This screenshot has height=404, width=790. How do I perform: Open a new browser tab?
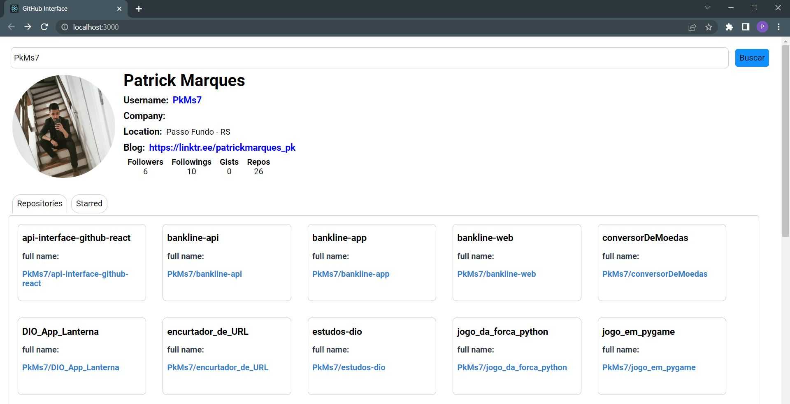point(139,8)
